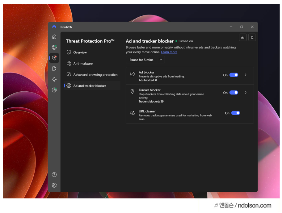The image size is (282, 213).
Task: Select Overview in Threat Protection menu
Action: [x=92, y=52]
